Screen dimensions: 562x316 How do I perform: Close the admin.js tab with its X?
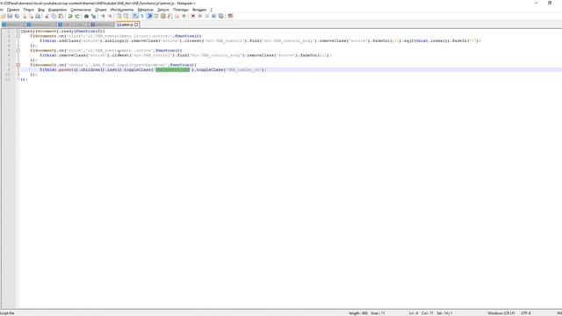click(x=136, y=25)
